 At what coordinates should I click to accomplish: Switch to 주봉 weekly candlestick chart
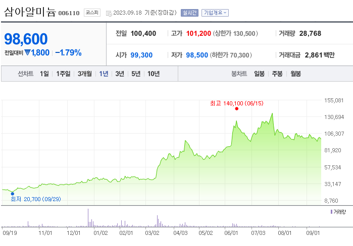[x=277, y=74]
